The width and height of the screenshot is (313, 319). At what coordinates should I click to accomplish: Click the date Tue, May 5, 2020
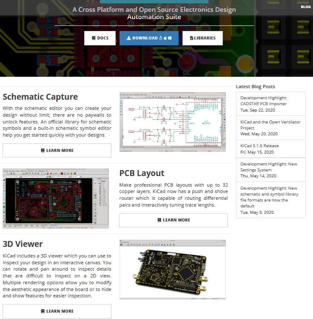pyautogui.click(x=257, y=213)
